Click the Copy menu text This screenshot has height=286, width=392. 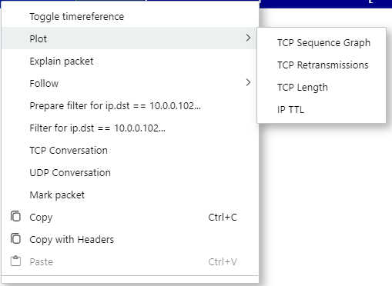pos(41,218)
